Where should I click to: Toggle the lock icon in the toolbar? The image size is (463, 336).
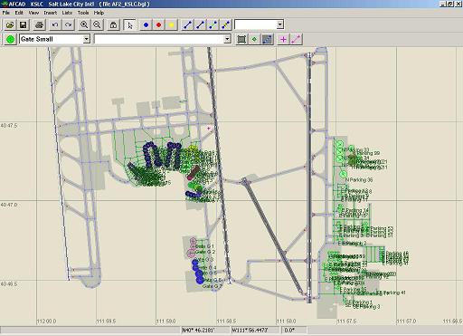pos(113,24)
